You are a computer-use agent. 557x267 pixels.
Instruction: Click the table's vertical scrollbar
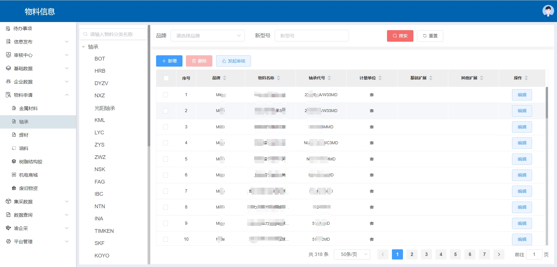(x=547, y=103)
